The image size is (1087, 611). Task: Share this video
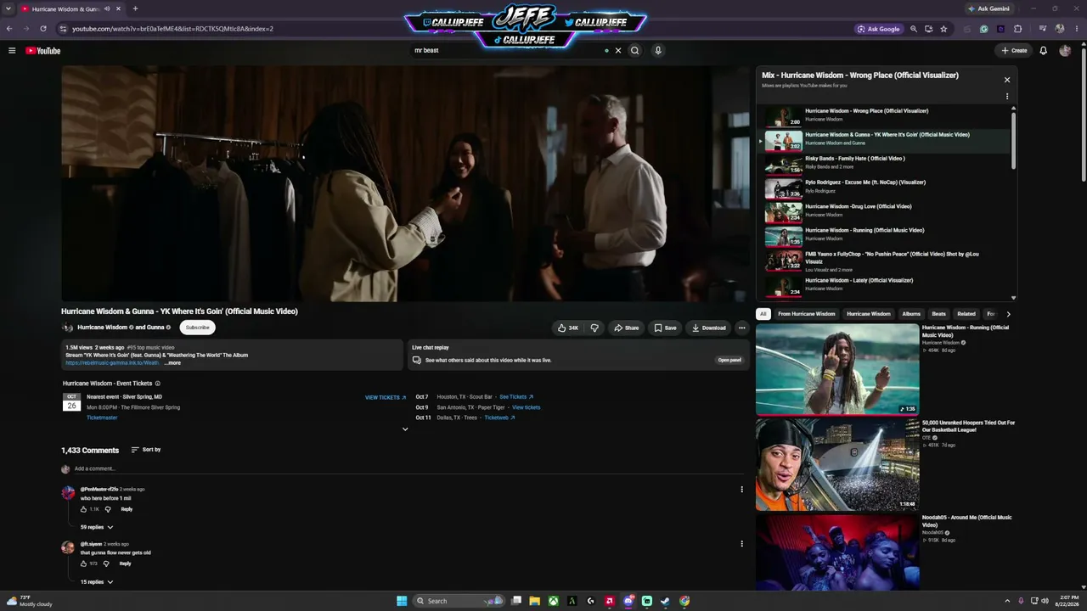627,328
